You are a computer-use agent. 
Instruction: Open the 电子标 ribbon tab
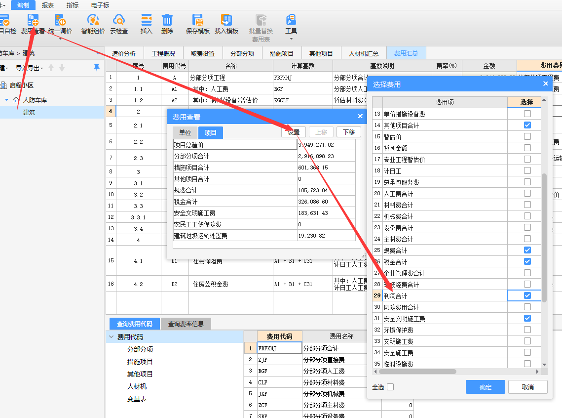(100, 5)
